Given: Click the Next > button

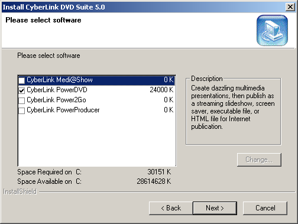Looking at the screenshot, I should [215, 208].
